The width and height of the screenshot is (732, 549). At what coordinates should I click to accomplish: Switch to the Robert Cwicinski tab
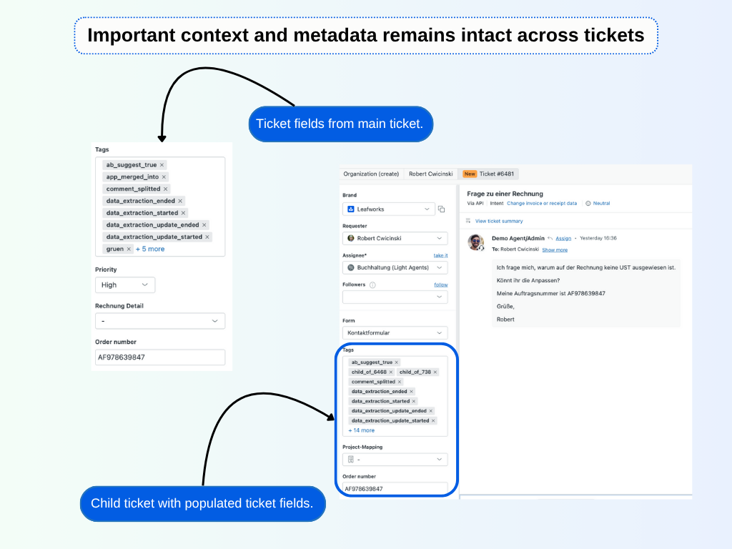pos(430,174)
